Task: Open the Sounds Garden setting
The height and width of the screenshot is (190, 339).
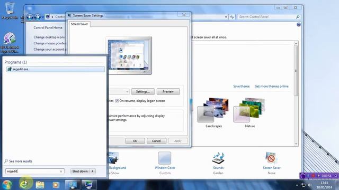Action: [218, 163]
